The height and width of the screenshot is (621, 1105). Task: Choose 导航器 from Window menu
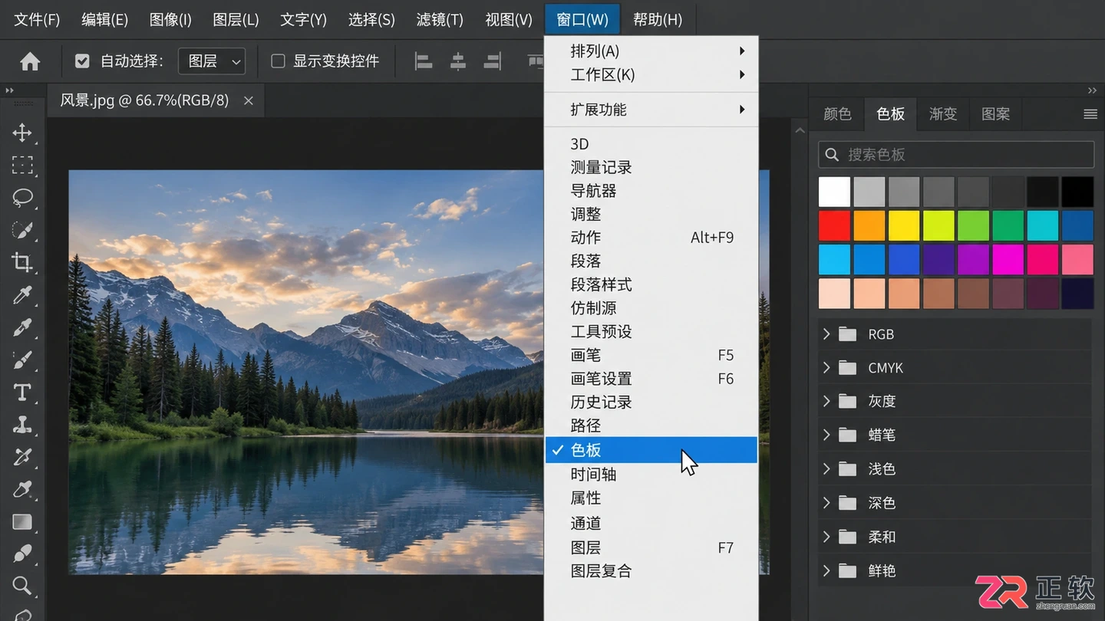pos(651,191)
